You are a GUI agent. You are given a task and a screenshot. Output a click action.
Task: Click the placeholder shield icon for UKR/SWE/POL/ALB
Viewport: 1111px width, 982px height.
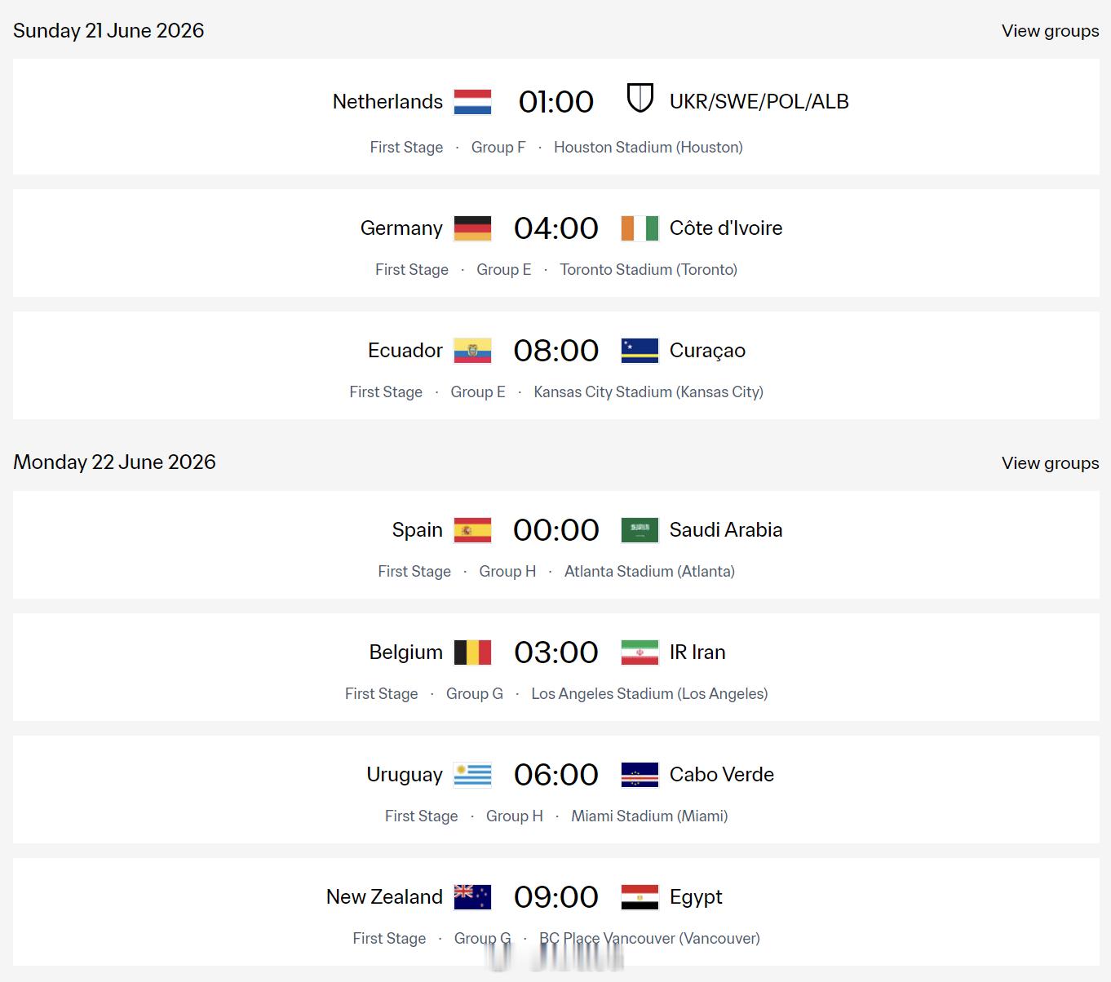coord(640,98)
